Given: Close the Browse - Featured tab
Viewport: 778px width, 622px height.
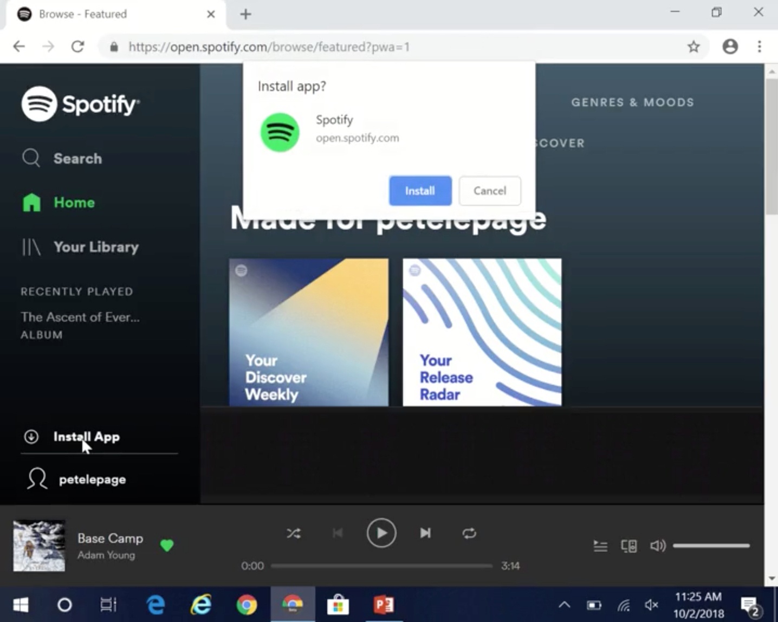Looking at the screenshot, I should [x=211, y=15].
